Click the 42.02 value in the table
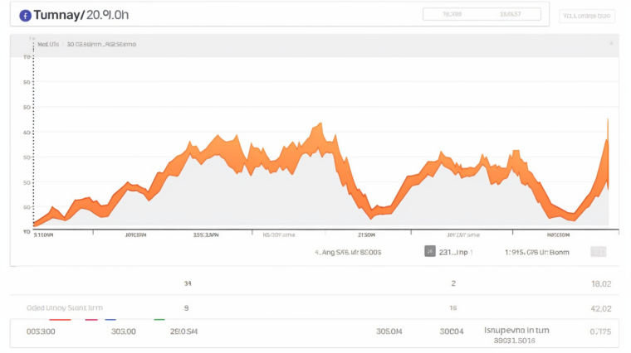631x353 pixels. pyautogui.click(x=599, y=307)
